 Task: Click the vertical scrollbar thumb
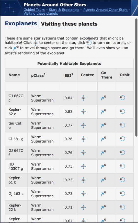point(136,77)
